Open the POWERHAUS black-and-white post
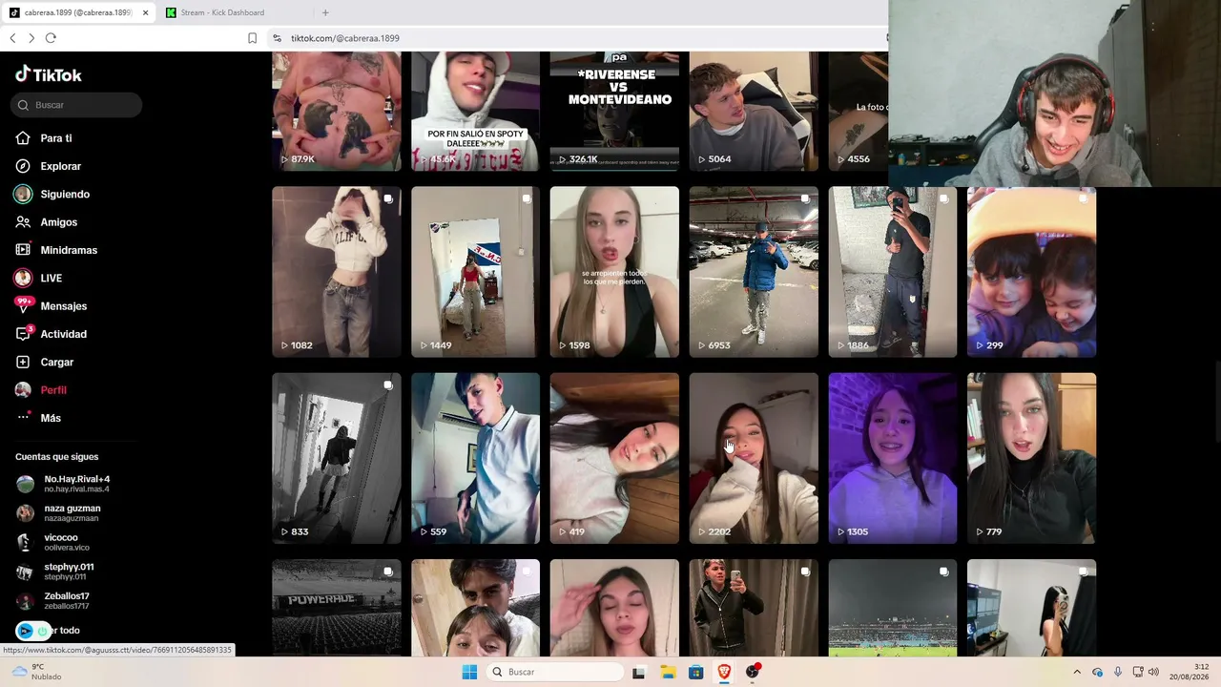The width and height of the screenshot is (1221, 687). click(x=337, y=608)
